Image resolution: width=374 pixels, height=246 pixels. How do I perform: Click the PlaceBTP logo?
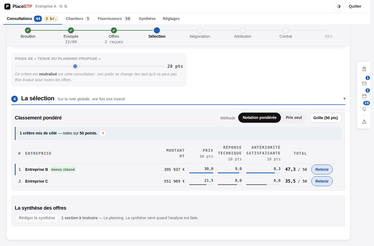click(18, 6)
